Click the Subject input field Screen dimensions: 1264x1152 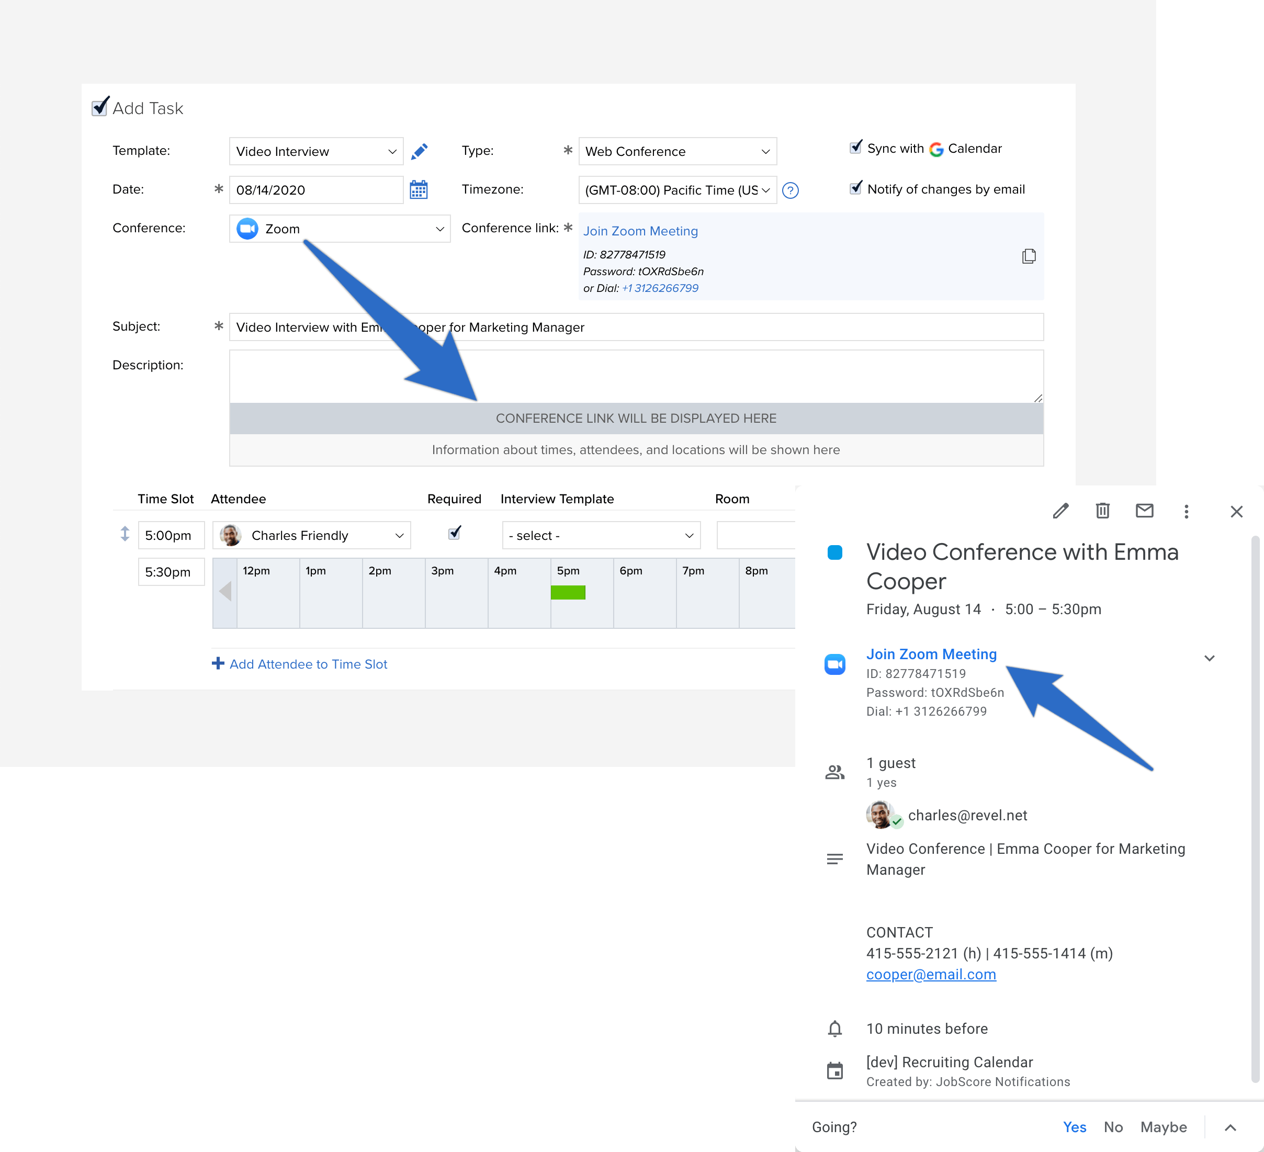[636, 327]
